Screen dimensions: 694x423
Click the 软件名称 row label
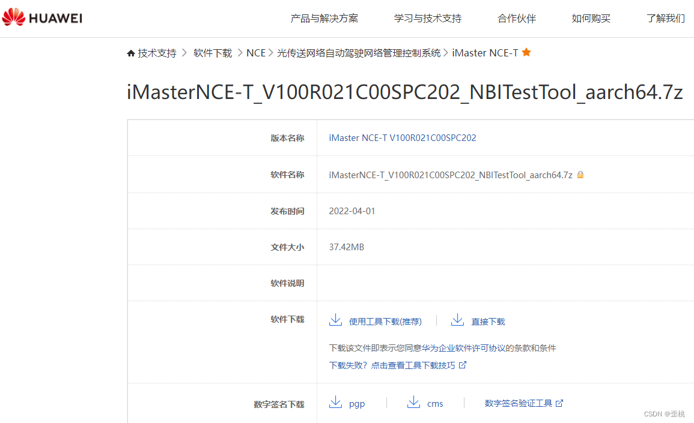[x=287, y=175]
